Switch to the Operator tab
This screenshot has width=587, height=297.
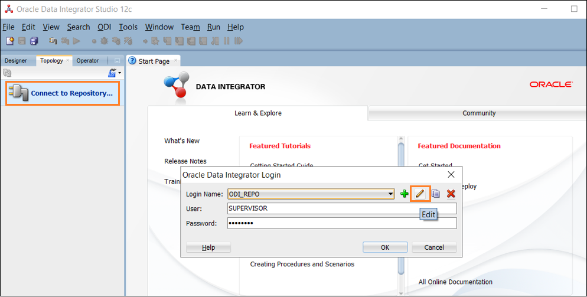[87, 61]
